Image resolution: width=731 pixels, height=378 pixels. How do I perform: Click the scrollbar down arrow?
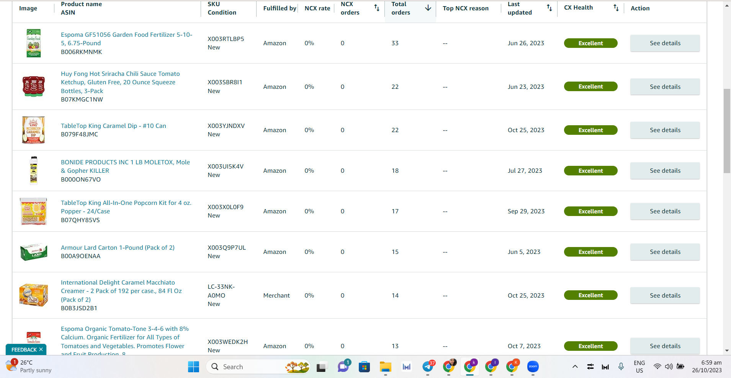tap(727, 350)
